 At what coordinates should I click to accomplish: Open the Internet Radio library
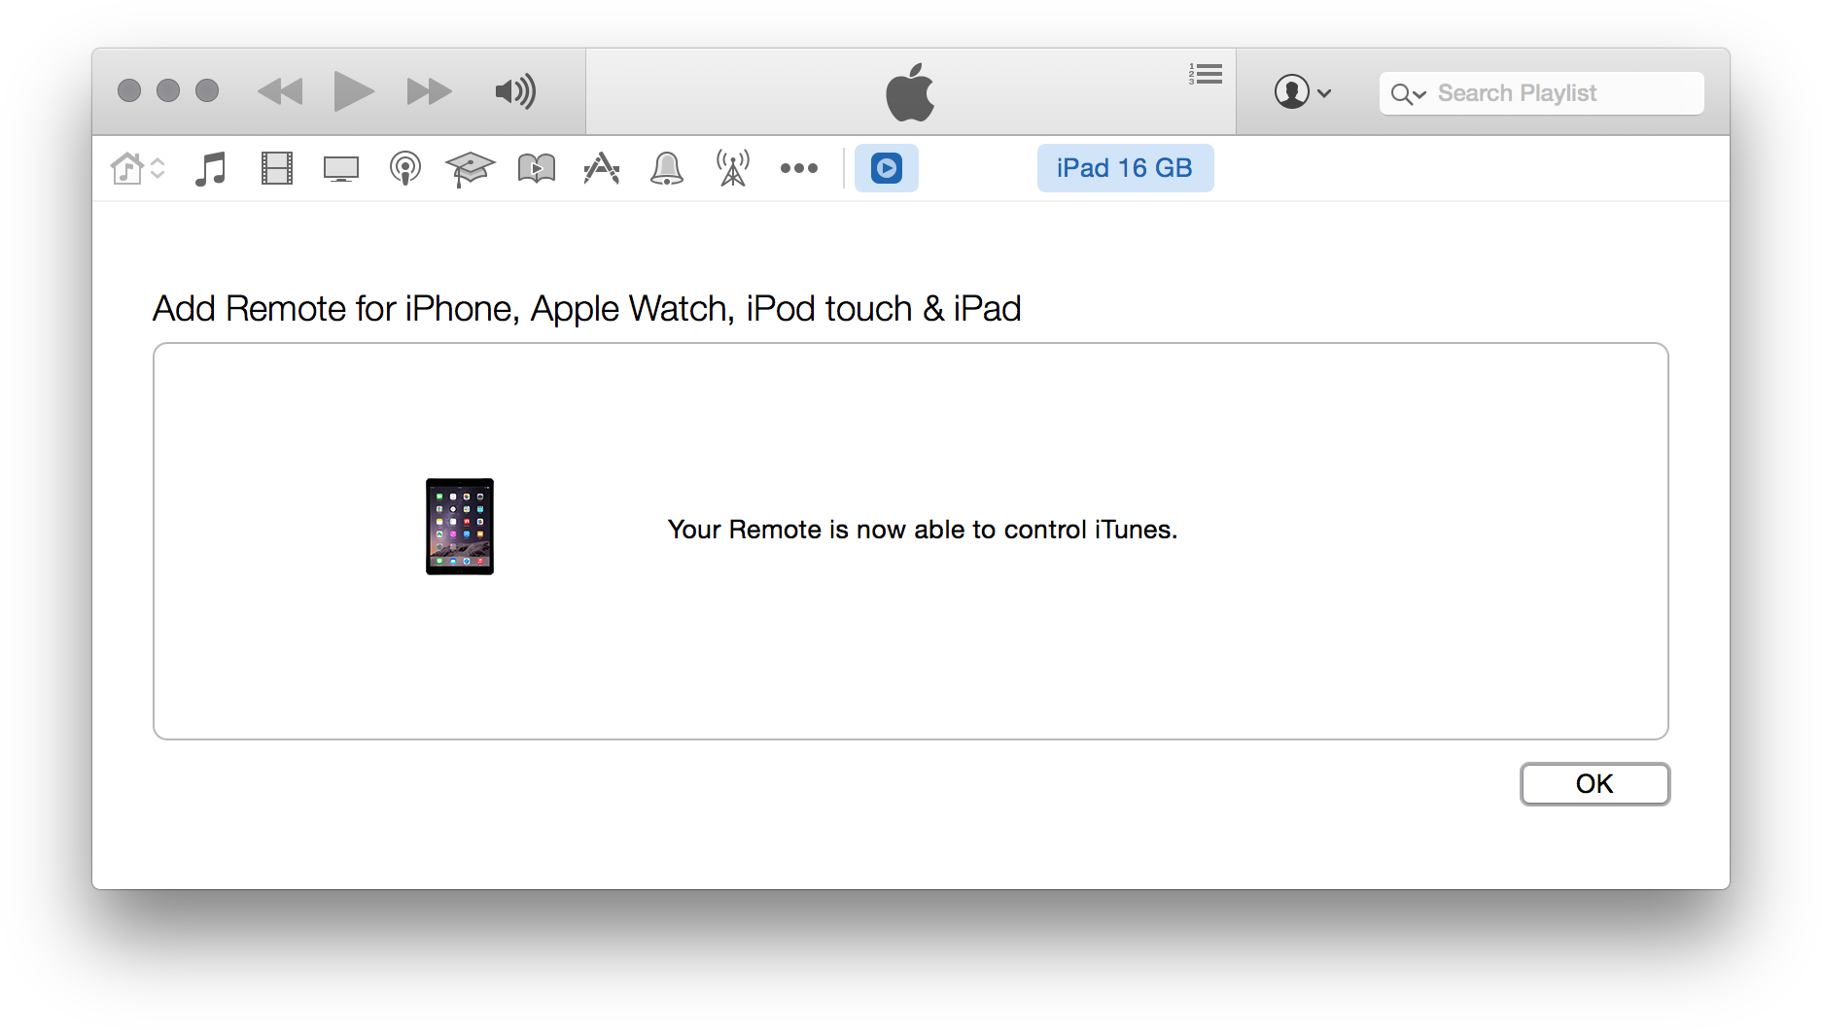pyautogui.click(x=733, y=168)
